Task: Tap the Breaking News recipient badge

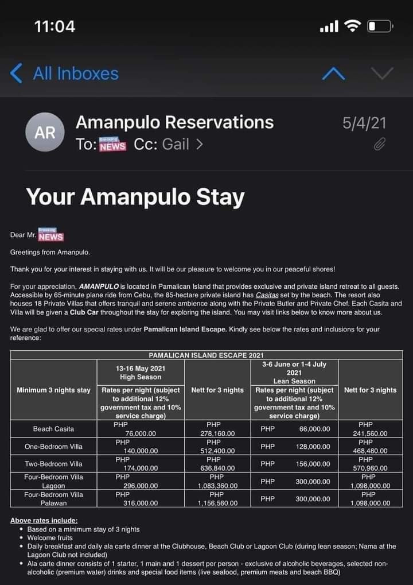Action: point(112,144)
